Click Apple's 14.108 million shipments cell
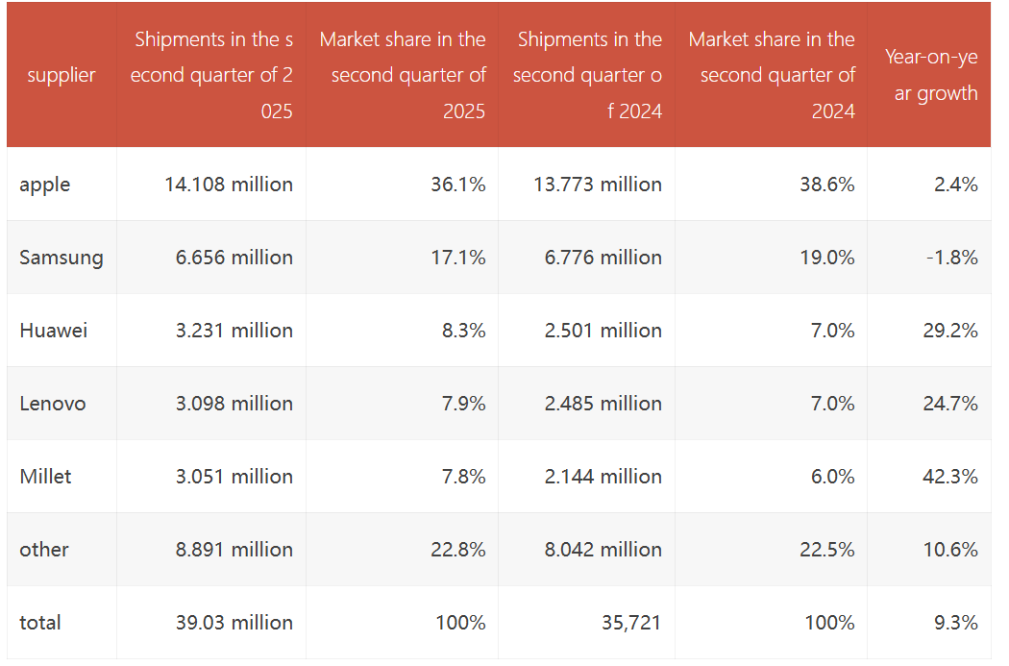Image resolution: width=1009 pixels, height=666 pixels. point(229,185)
